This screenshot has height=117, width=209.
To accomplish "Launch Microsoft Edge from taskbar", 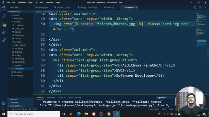I will pos(79,114).
